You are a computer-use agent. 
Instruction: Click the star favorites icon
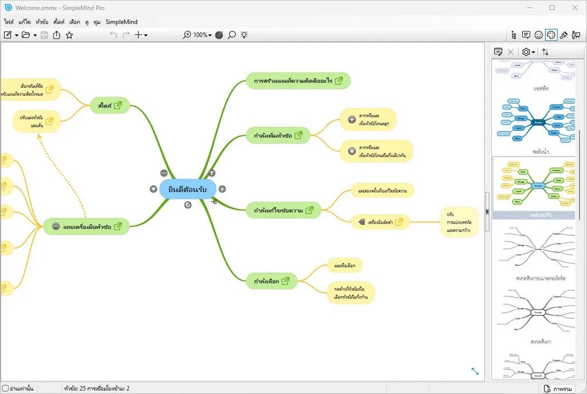[69, 35]
